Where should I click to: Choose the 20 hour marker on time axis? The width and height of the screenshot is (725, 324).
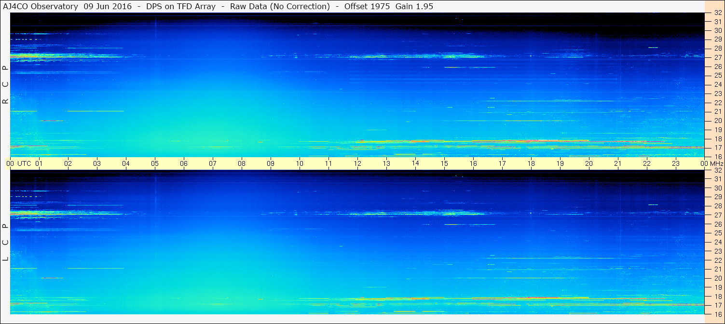pos(589,163)
